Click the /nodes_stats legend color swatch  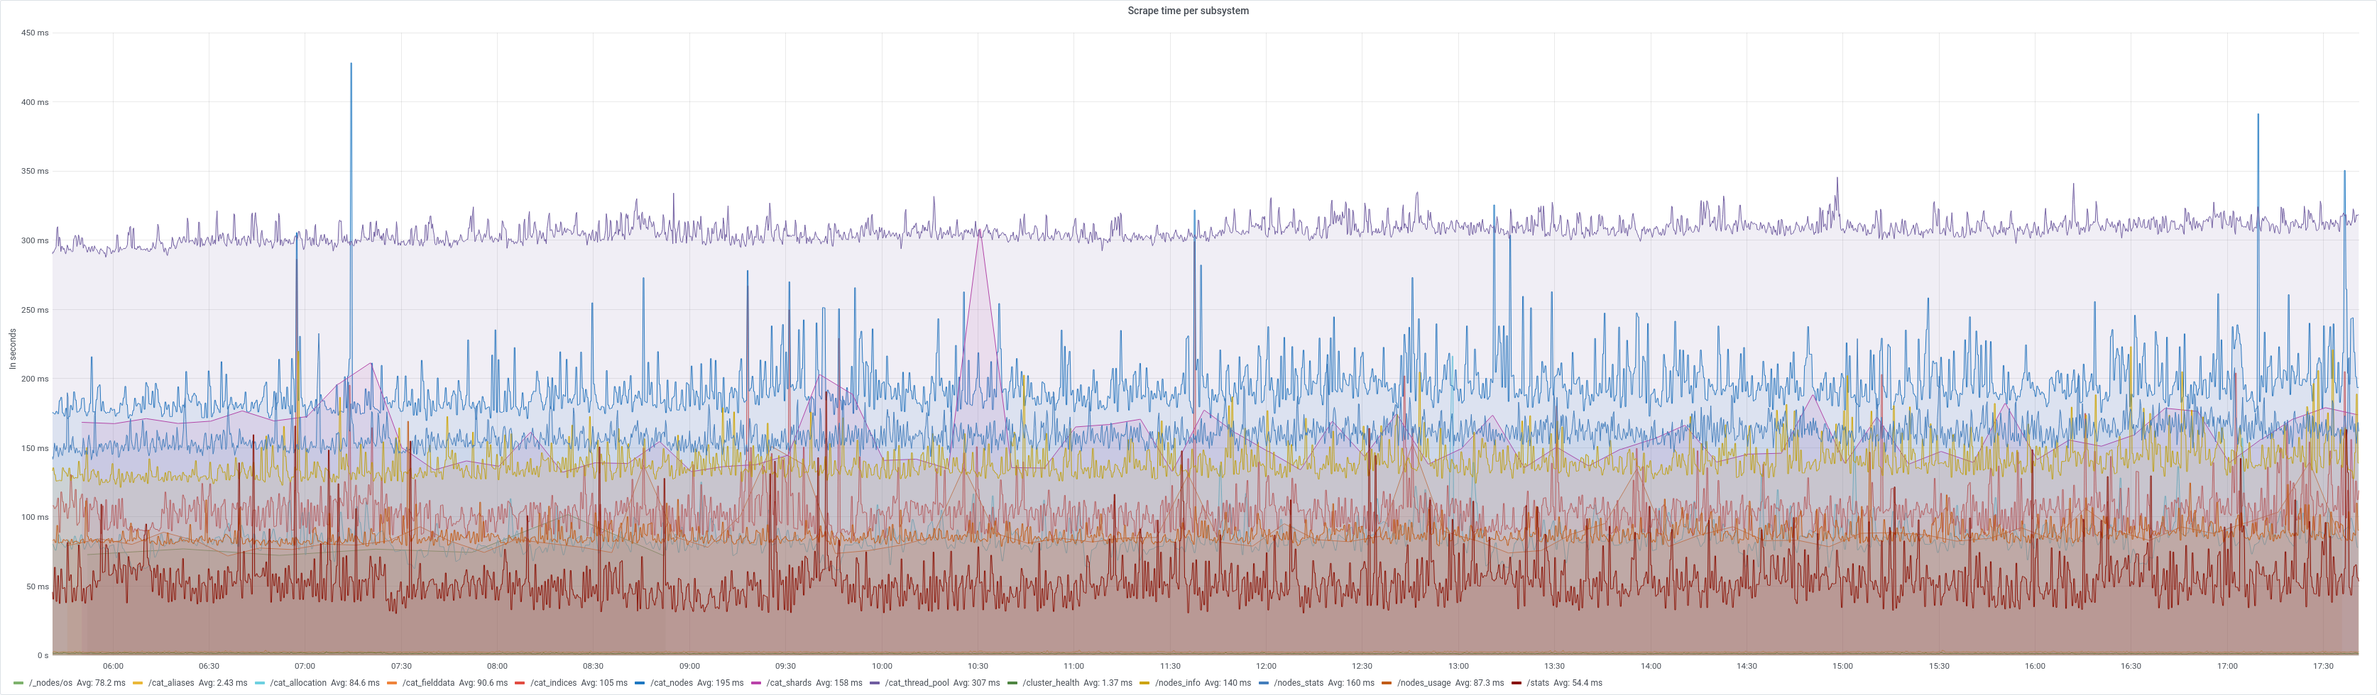[x=1264, y=683]
